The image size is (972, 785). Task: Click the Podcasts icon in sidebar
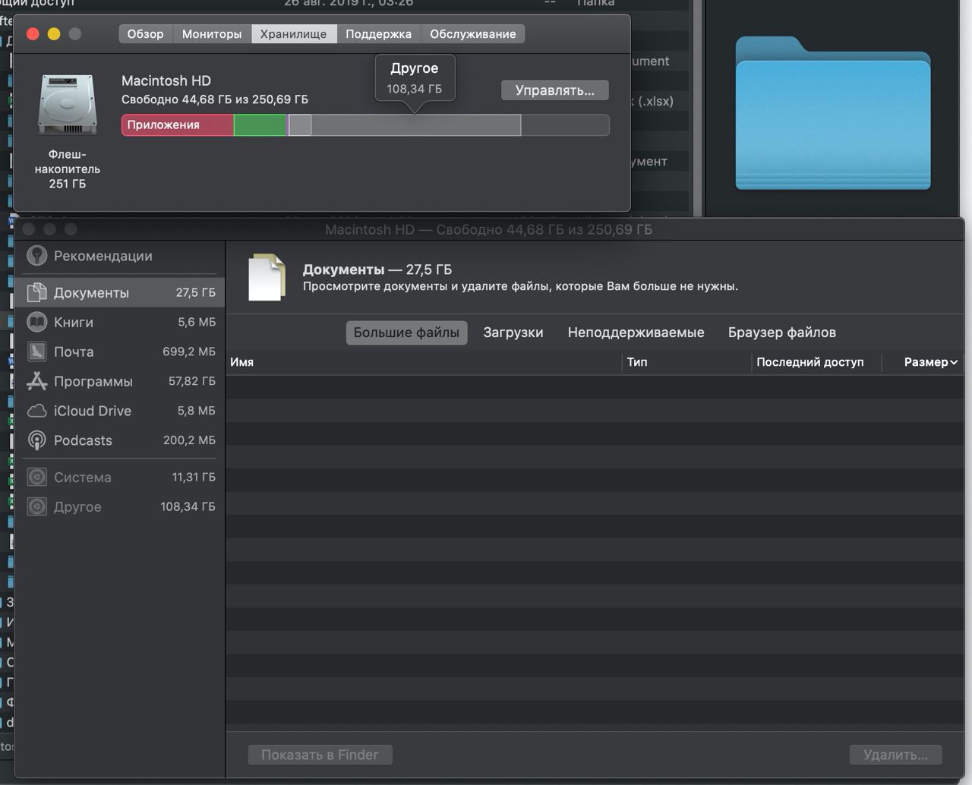coord(36,440)
